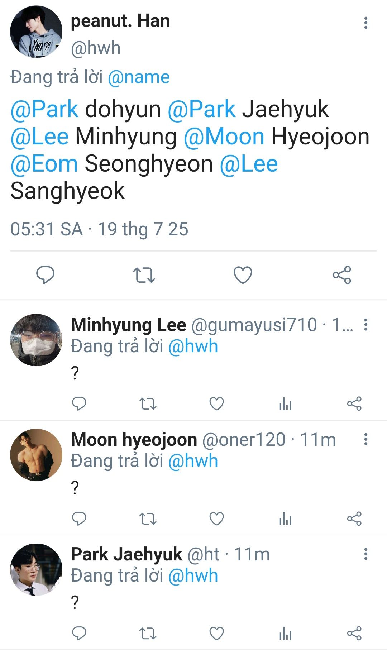387x650 pixels.
Task: Open the @name mention link
Action: pos(139,77)
